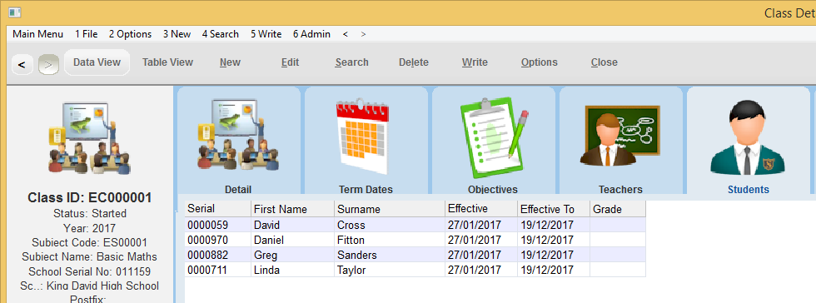Image resolution: width=816 pixels, height=303 pixels.
Task: Click surname Cross
Action: click(390, 225)
